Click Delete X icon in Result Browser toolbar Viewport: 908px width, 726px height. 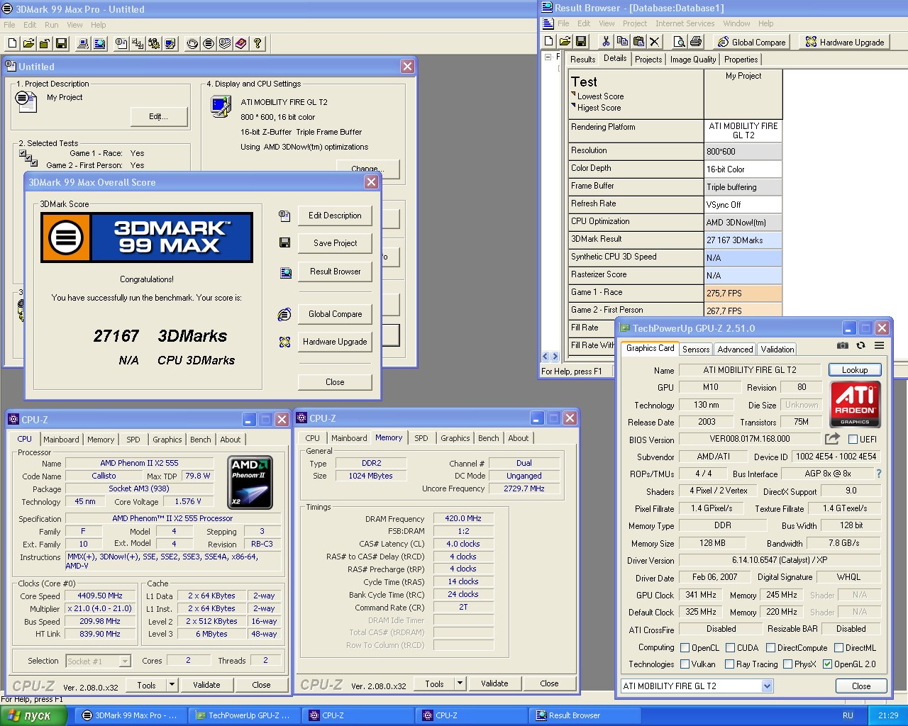click(655, 42)
